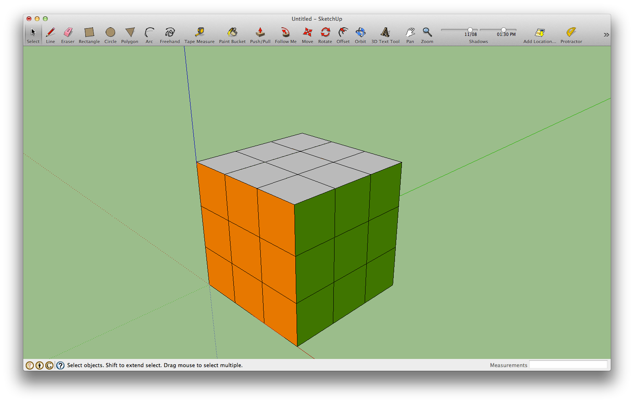
Task: Open Add Location dialog
Action: [x=539, y=33]
